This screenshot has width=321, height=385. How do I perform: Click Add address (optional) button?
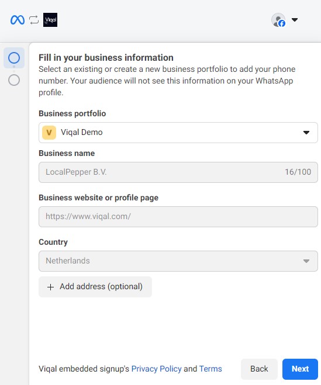pos(95,287)
